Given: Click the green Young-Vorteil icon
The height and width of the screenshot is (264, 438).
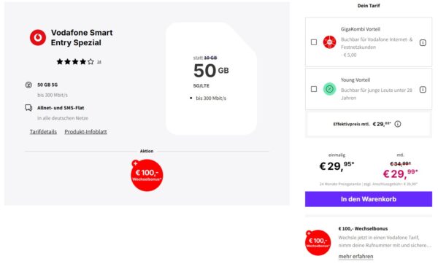Looking at the screenshot, I should (330, 89).
